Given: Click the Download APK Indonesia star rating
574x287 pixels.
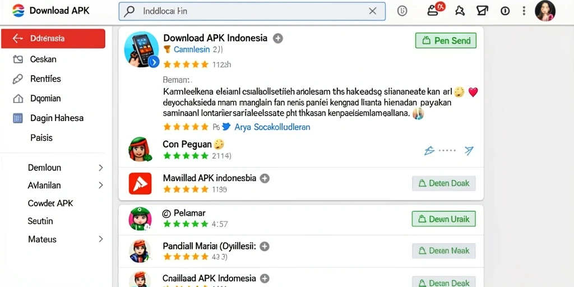Looking at the screenshot, I should tap(186, 65).
